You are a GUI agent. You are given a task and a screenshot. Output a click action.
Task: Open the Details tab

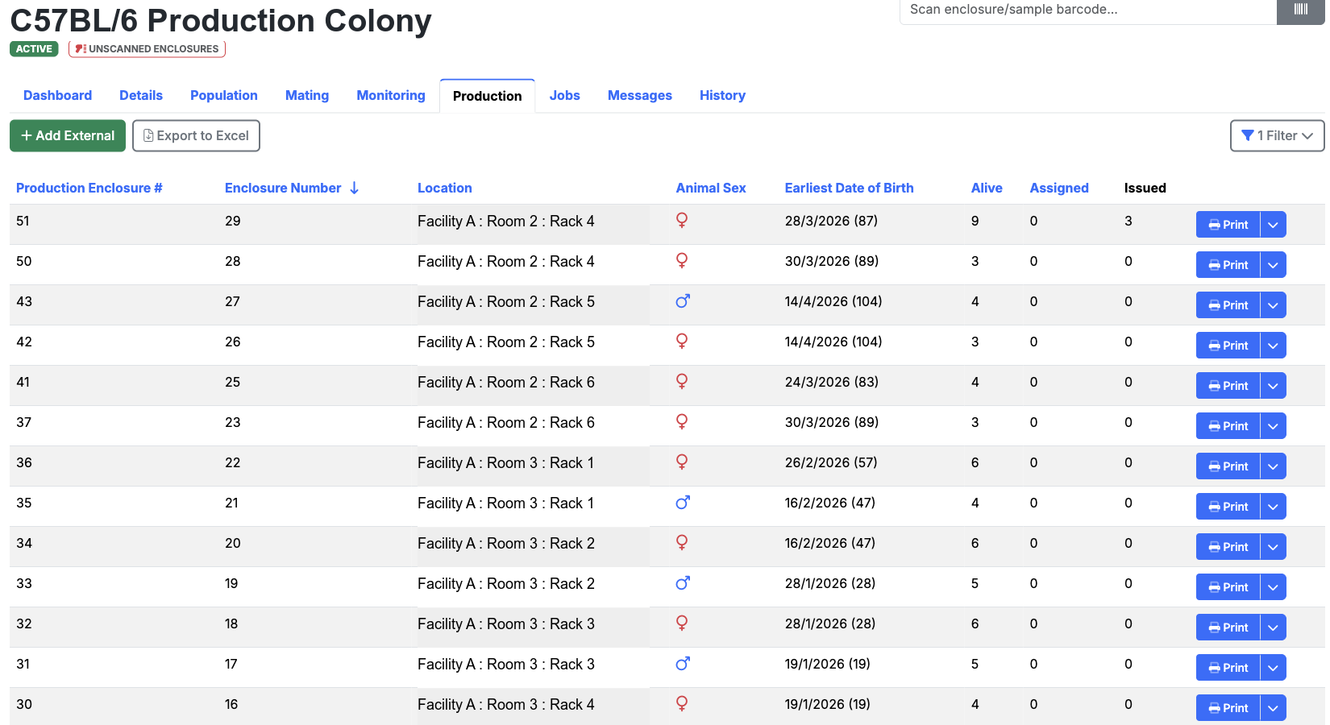click(141, 95)
